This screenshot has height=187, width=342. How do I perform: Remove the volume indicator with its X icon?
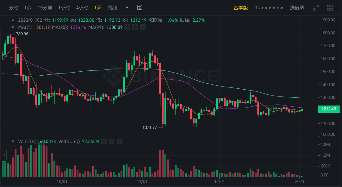pyautogui.click(x=119, y=141)
